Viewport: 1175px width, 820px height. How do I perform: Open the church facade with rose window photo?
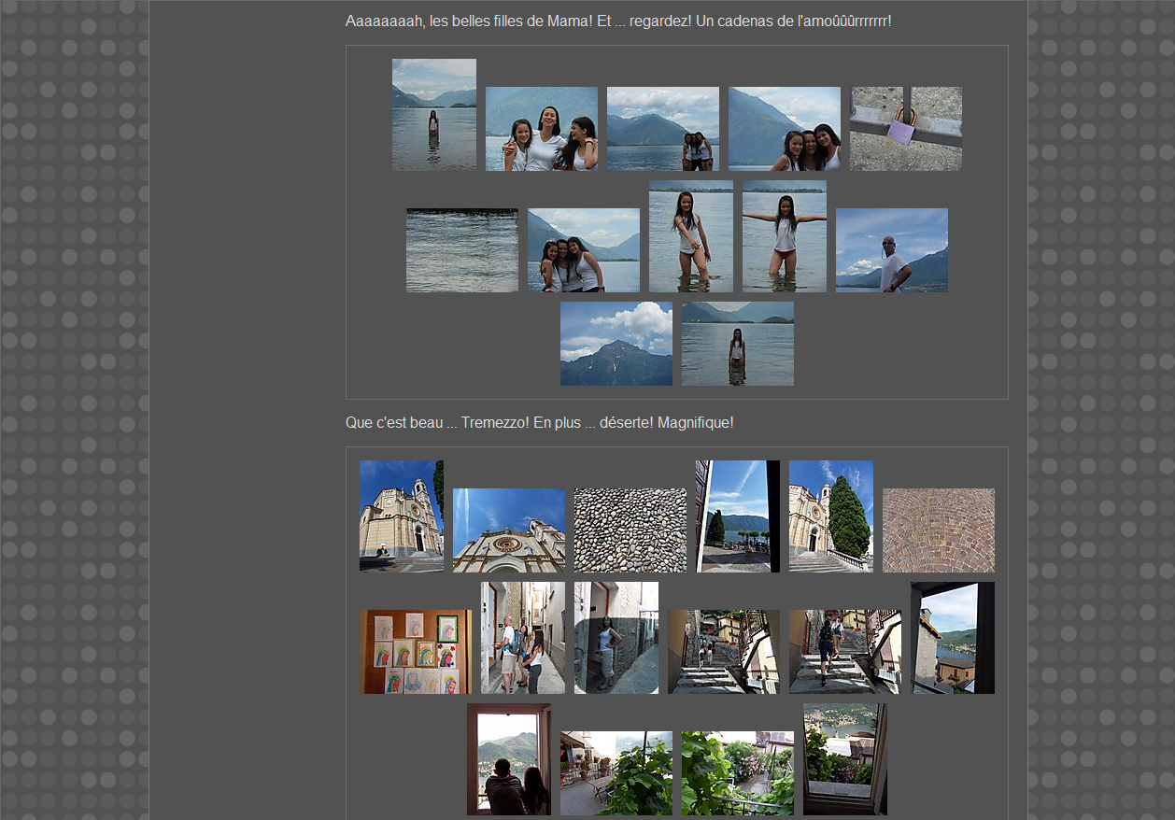508,530
